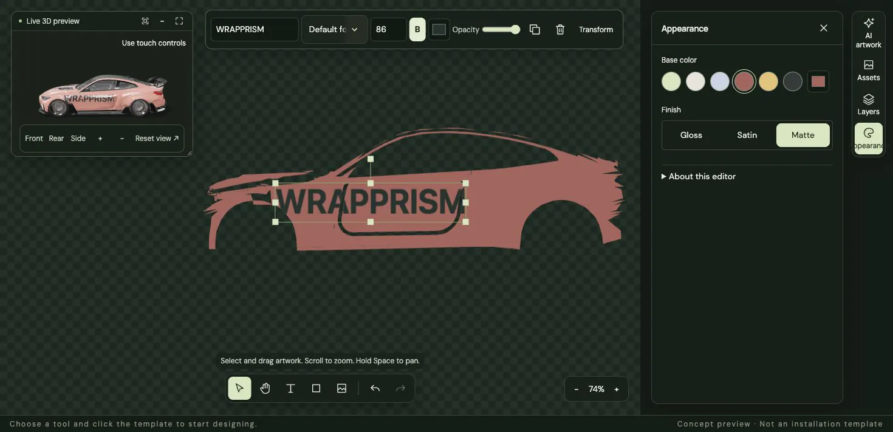Grab the rotation handle above the text

[x=371, y=159]
